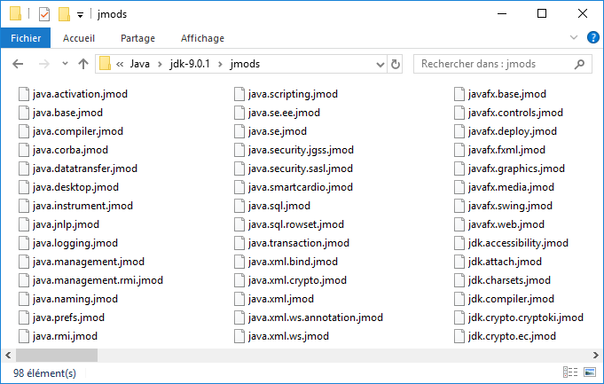Refresh the jmods folder view
Image resolution: width=604 pixels, height=384 pixels.
click(x=395, y=65)
